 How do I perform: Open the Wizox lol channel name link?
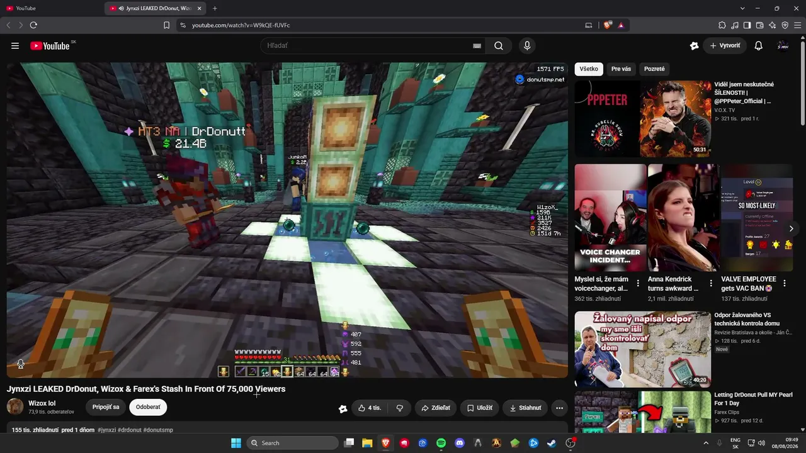tap(42, 403)
